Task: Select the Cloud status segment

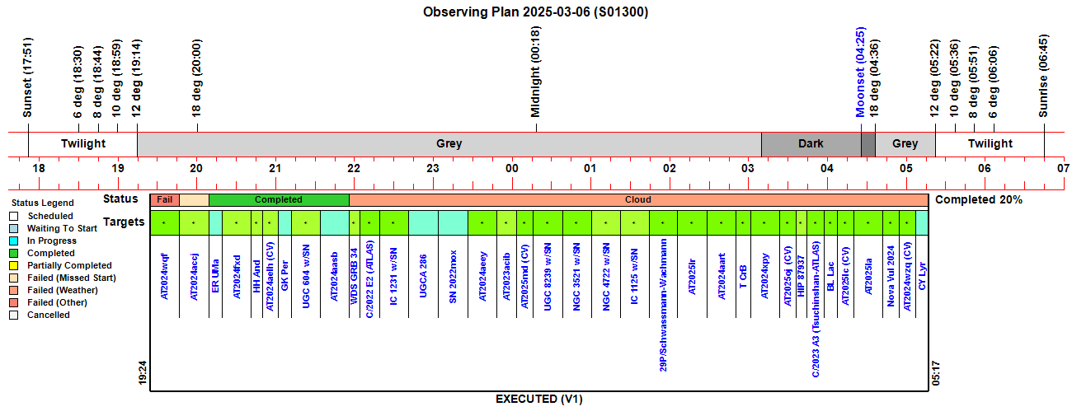Action: tap(638, 199)
